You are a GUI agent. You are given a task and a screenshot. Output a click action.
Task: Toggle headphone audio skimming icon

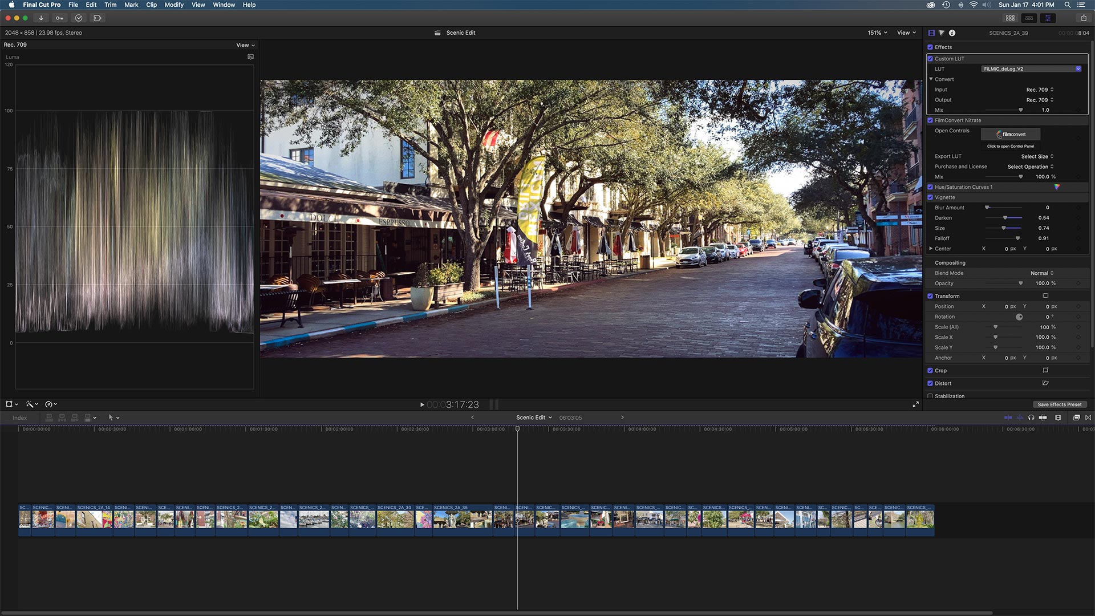[x=1031, y=418]
